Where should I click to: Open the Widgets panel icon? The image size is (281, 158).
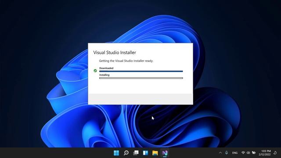[145, 153]
